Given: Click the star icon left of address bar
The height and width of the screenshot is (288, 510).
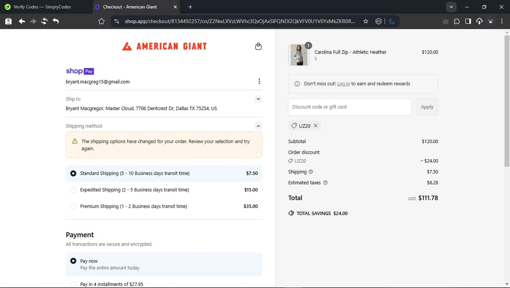Looking at the screenshot, I should pos(101,21).
